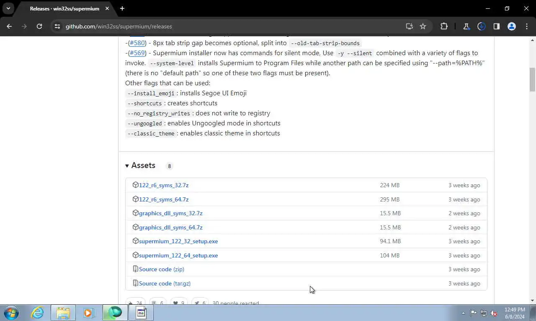Open Action Center flag icon
The width and height of the screenshot is (536, 321).
[x=473, y=313]
